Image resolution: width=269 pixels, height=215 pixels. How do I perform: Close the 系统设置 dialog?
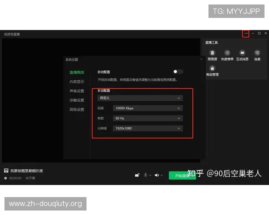(201, 59)
